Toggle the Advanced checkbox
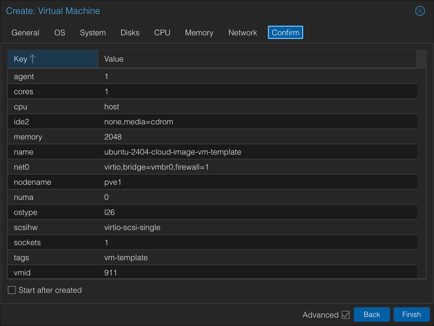Viewport: 434px width, 326px height. point(346,315)
